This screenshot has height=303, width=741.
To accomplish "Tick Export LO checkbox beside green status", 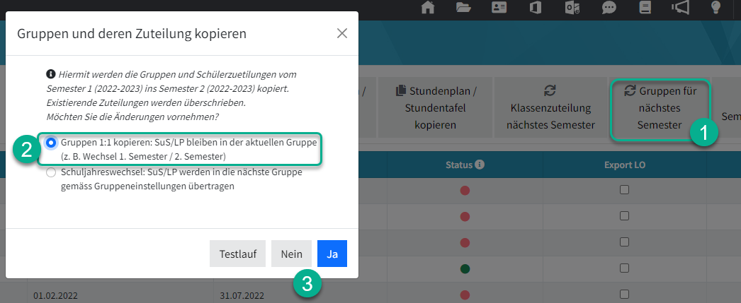I will pos(624,268).
